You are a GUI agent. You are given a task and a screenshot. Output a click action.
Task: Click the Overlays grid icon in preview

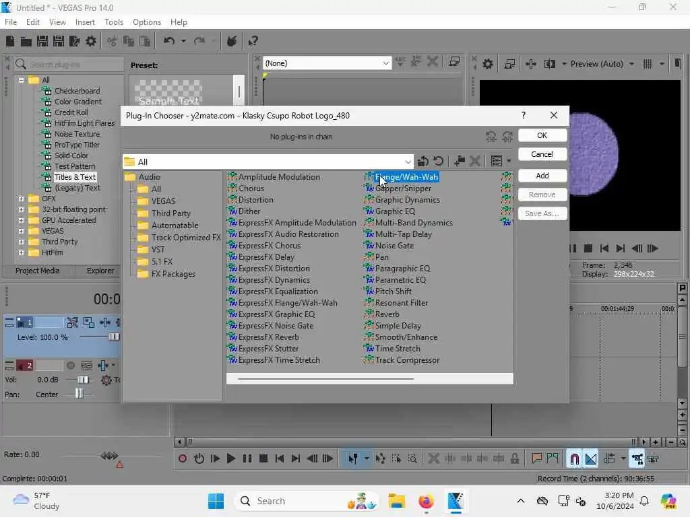click(x=648, y=64)
